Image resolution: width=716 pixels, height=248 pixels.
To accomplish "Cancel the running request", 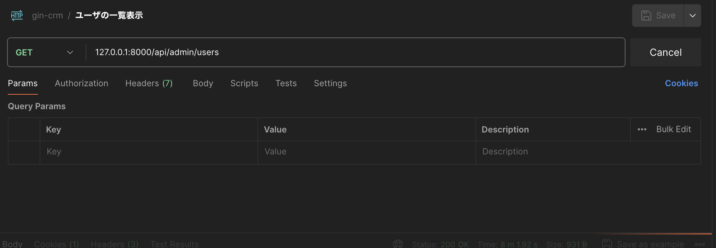I will tap(665, 52).
